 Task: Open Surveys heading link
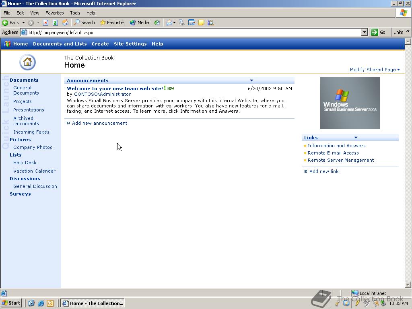(20, 194)
